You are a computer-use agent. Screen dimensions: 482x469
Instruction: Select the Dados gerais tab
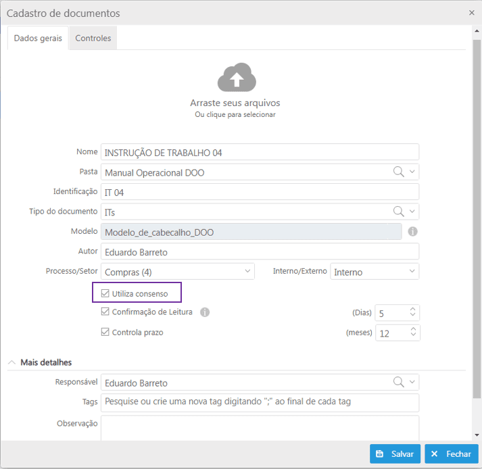(x=38, y=39)
